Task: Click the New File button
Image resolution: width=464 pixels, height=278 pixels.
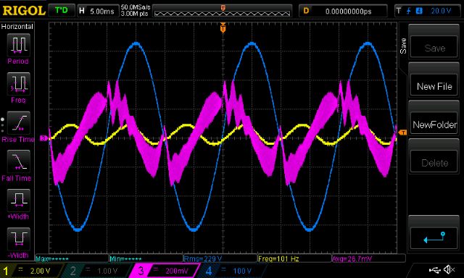Action: pos(434,86)
